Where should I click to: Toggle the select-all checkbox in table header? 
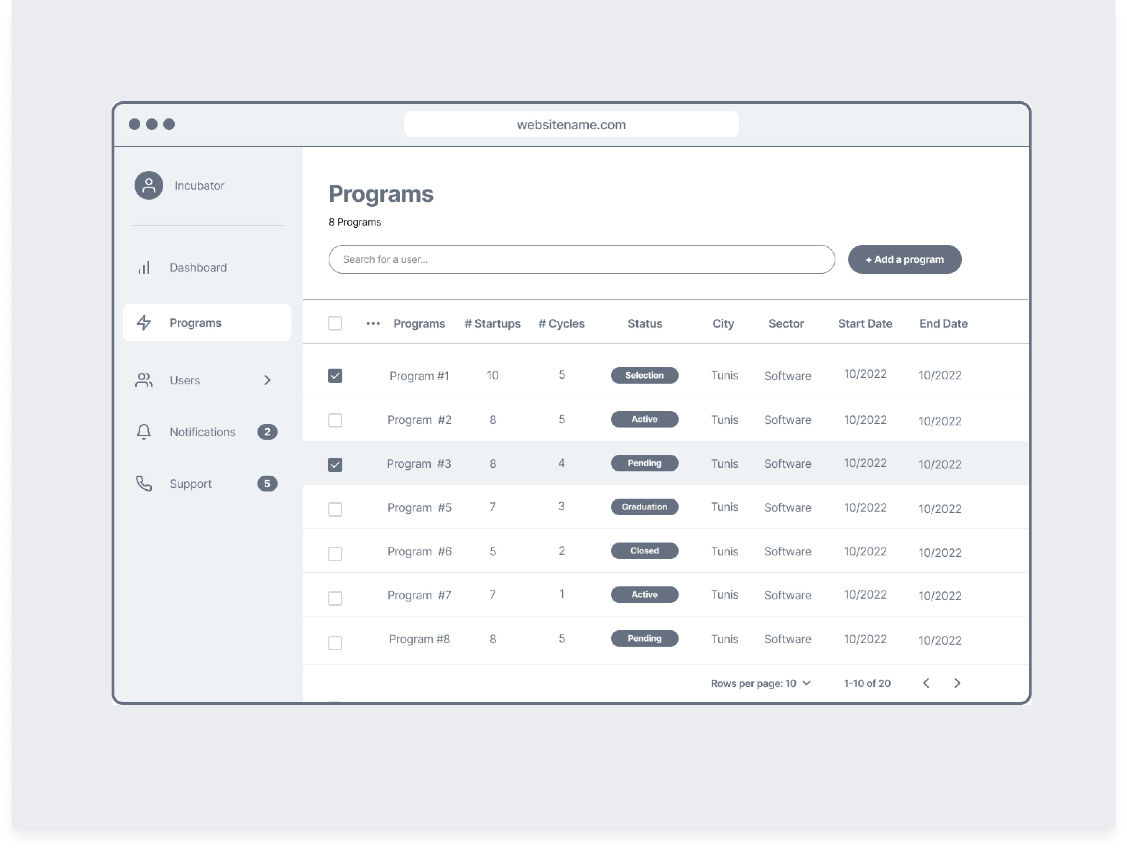(335, 324)
